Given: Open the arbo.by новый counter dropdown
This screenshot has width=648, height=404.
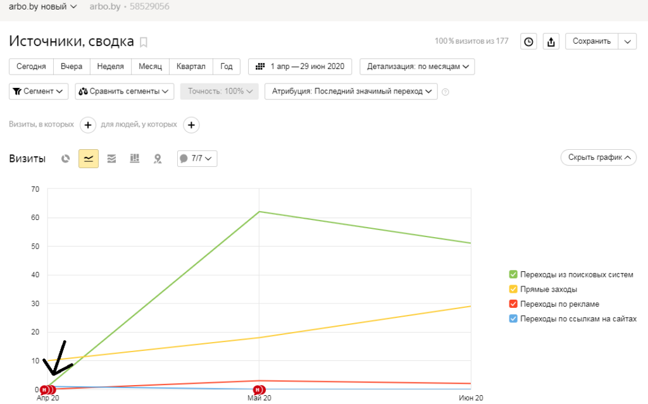Looking at the screenshot, I should 43,6.
